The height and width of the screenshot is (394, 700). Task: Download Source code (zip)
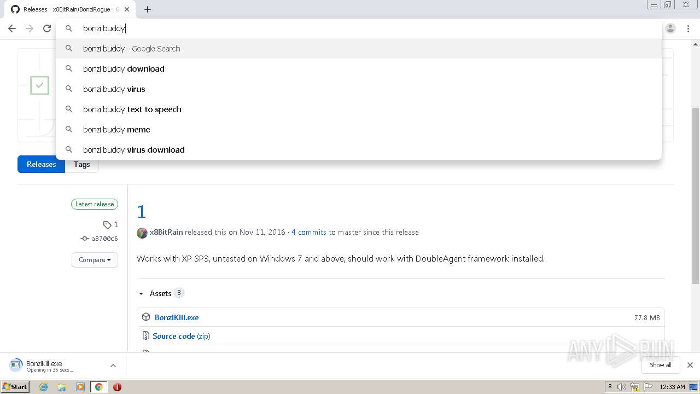(x=182, y=336)
